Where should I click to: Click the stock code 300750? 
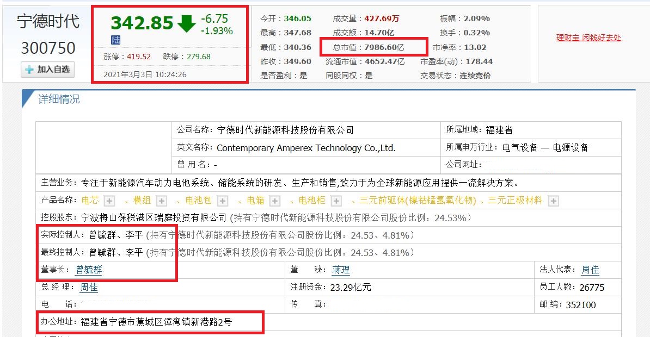coord(48,48)
